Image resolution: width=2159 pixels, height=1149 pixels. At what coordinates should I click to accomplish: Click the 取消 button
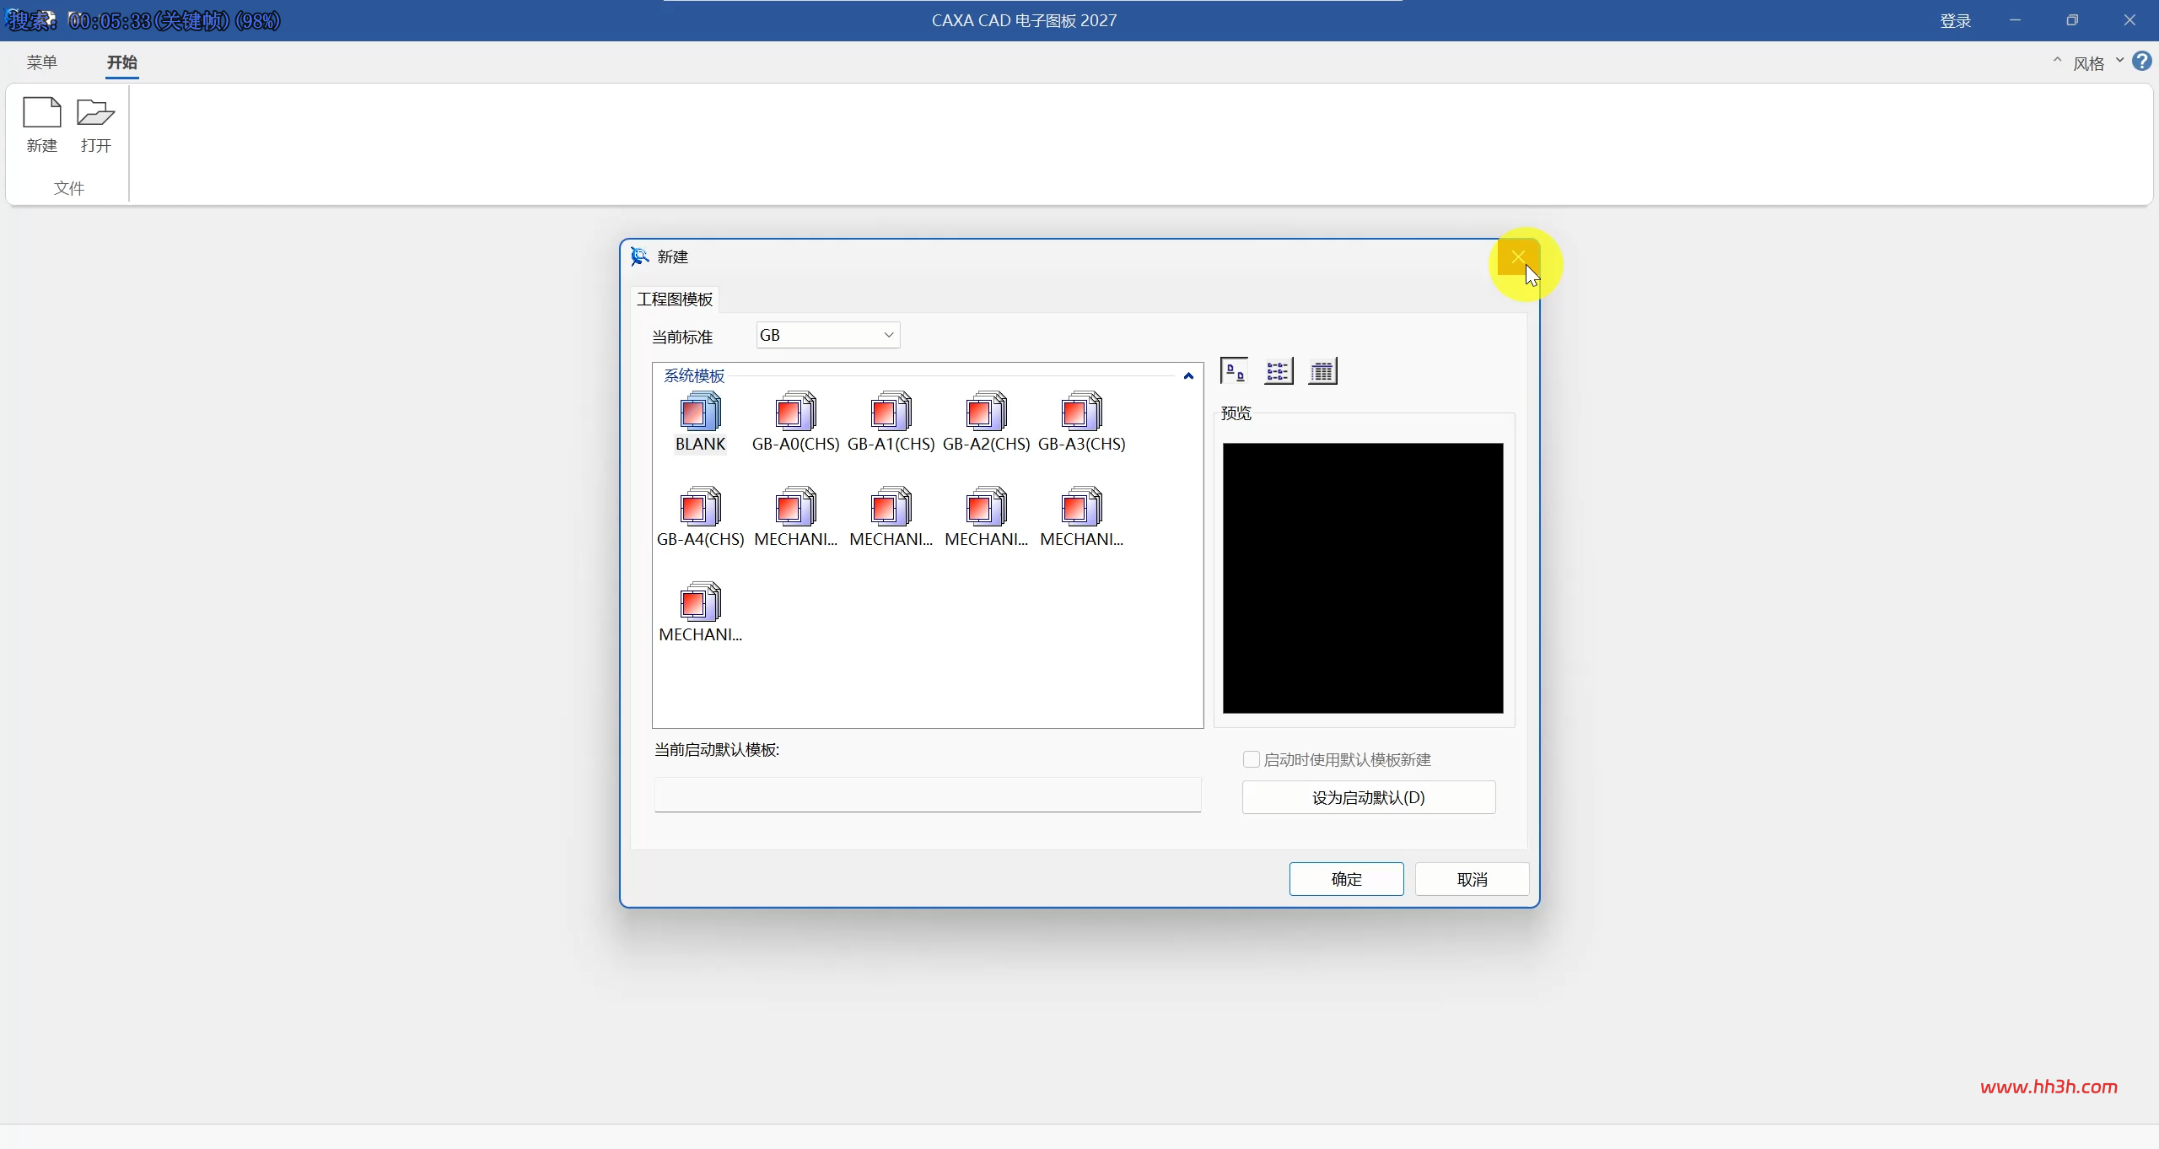tap(1472, 879)
